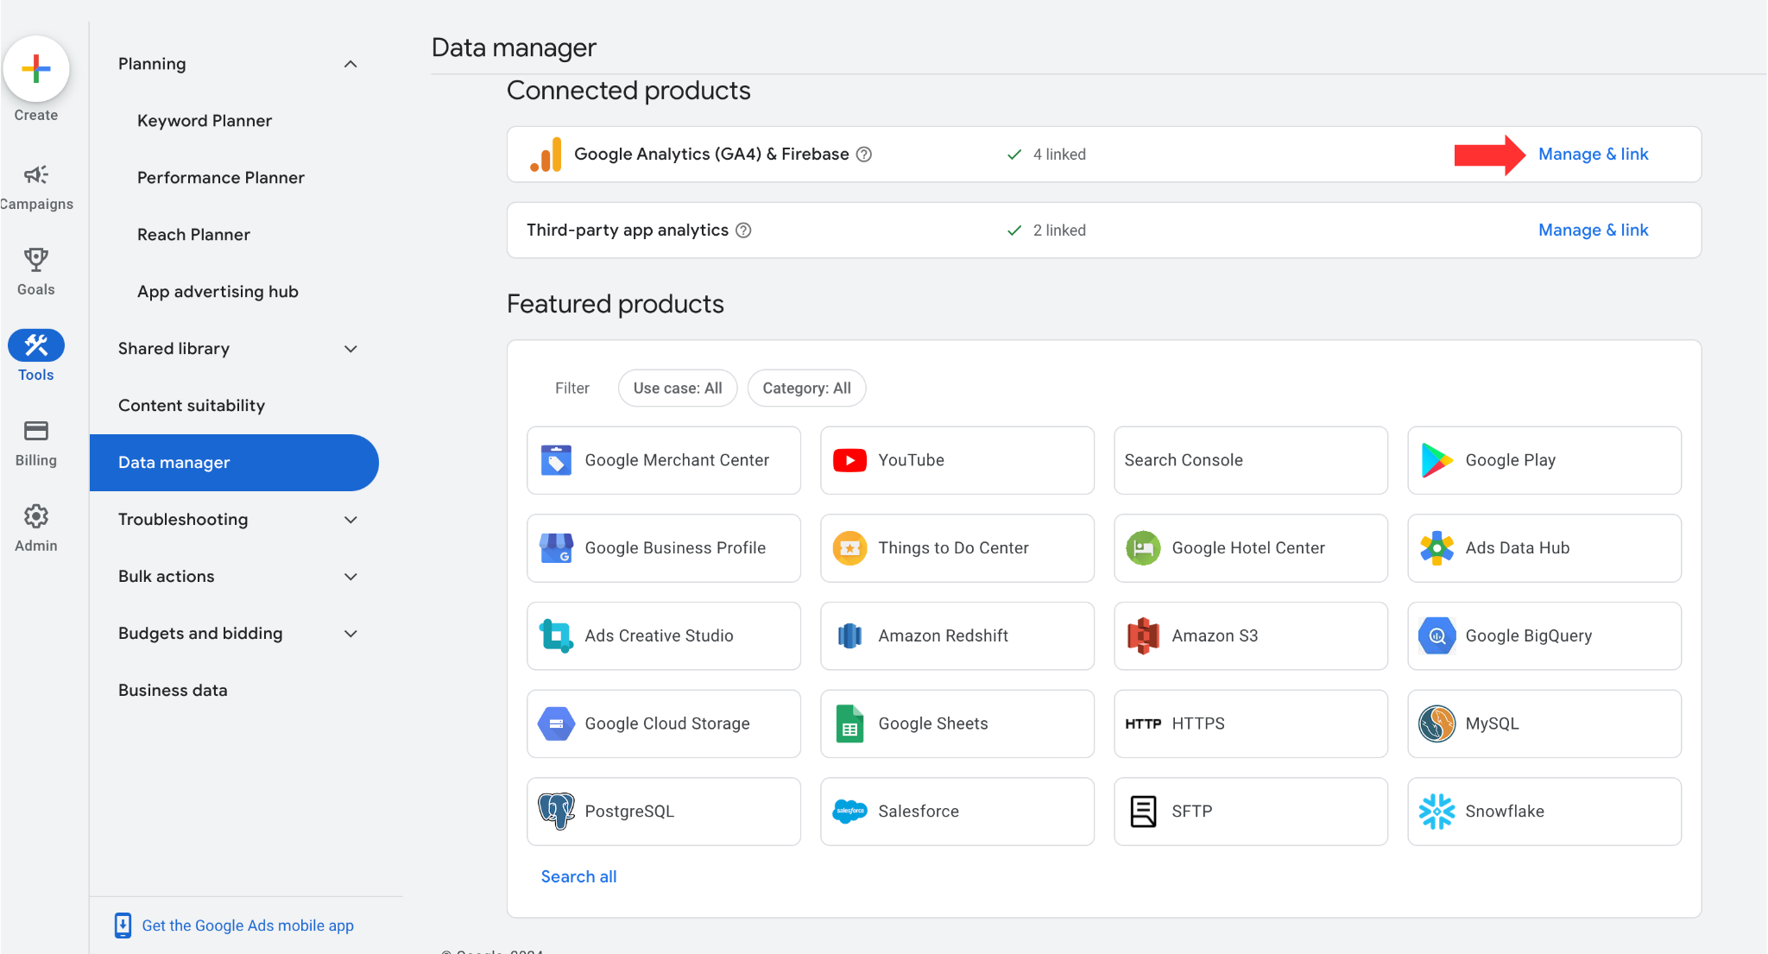Click the Ads Creative Studio icon
The image size is (1768, 954).
[556, 636]
